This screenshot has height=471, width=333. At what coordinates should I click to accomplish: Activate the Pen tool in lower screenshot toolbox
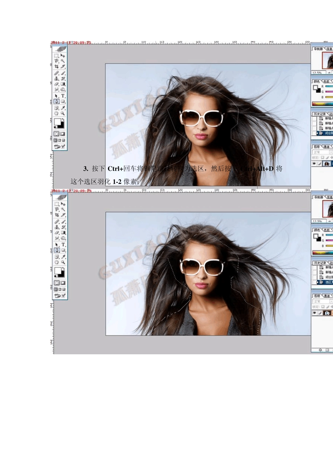point(57,250)
